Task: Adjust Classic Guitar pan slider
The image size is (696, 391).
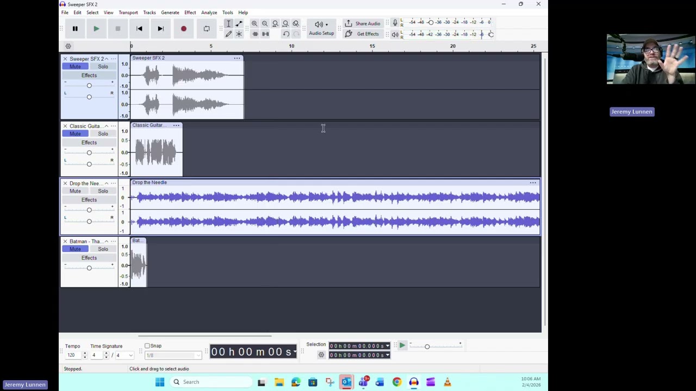Action: click(x=89, y=164)
